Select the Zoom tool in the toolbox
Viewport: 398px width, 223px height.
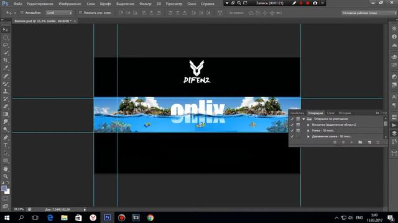click(6, 176)
